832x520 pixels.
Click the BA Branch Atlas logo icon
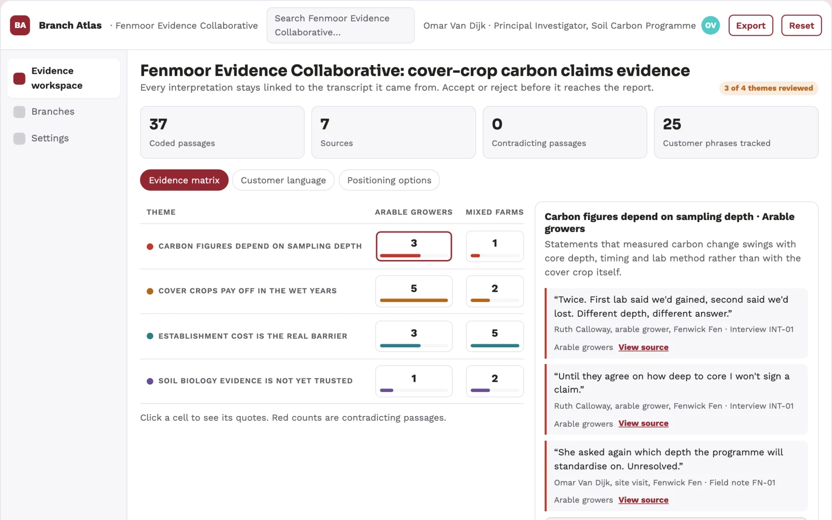[x=20, y=25]
